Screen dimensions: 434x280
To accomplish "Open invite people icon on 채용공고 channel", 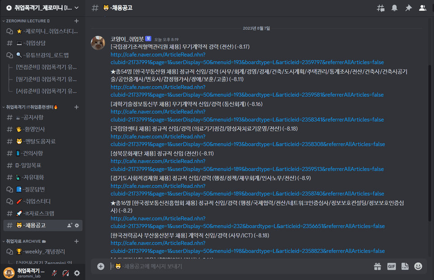I will click(70, 225).
